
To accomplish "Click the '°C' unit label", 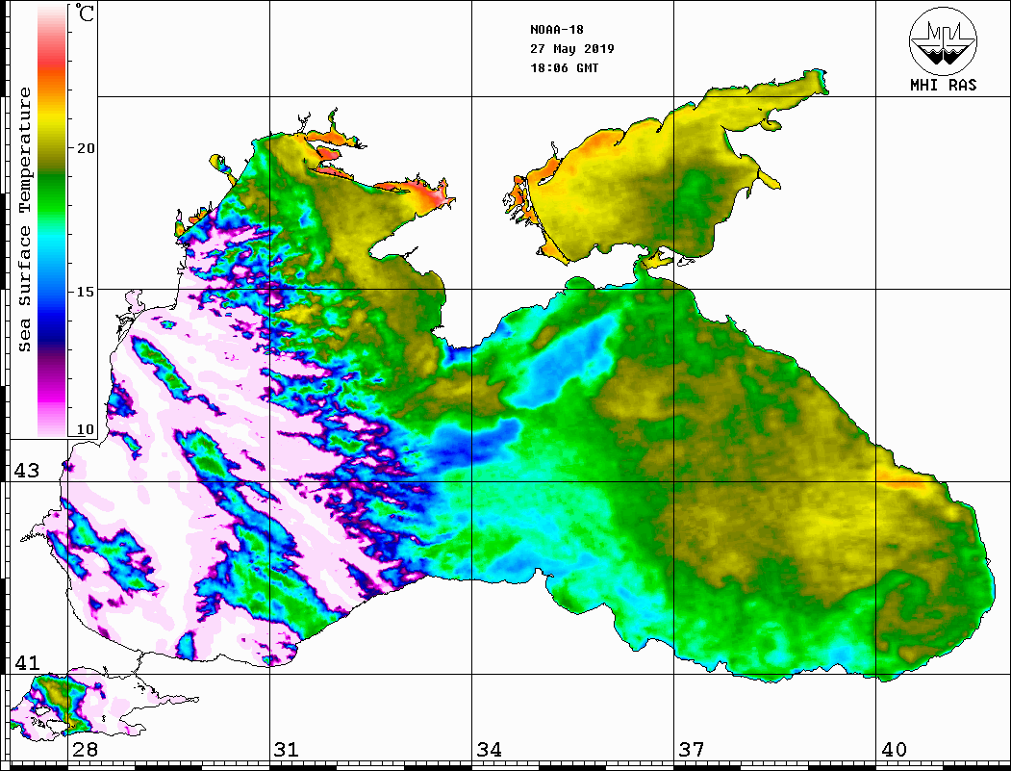I will (x=84, y=13).
